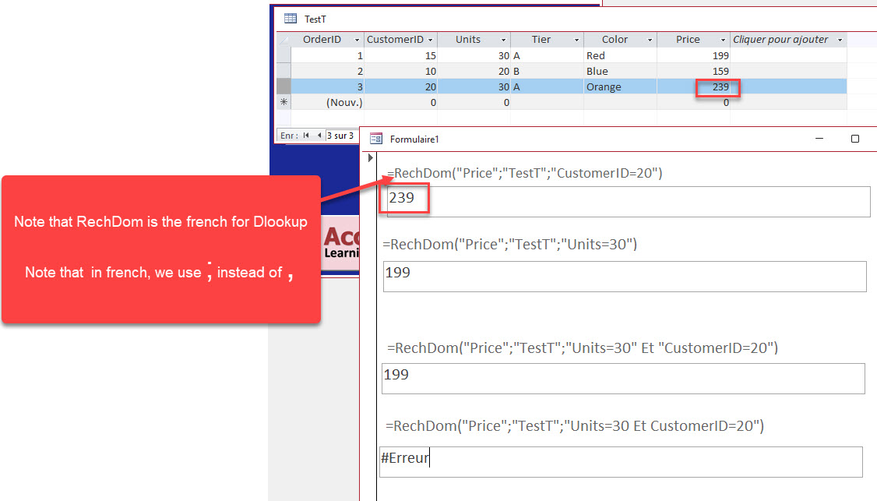Click the current record number box
The width and height of the screenshot is (877, 501).
tap(340, 136)
